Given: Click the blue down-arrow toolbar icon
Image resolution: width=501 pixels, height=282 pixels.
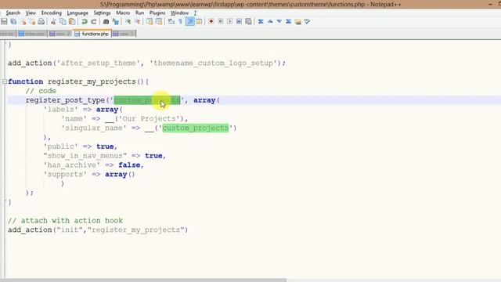Looking at the screenshot, I should point(279,21).
